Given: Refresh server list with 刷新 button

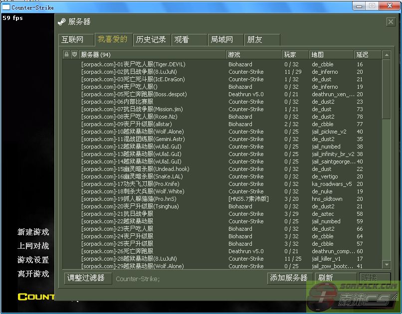Looking at the screenshot, I should [326, 278].
